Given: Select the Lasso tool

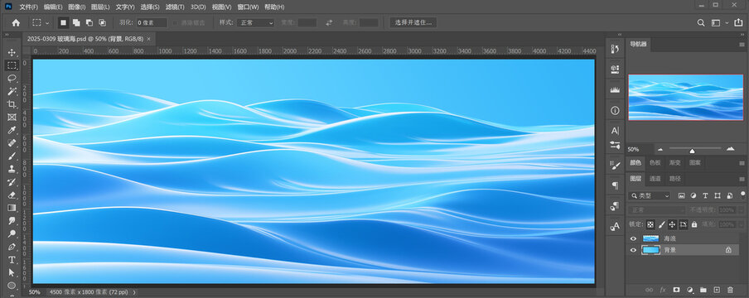Looking at the screenshot, I should pyautogui.click(x=12, y=79).
